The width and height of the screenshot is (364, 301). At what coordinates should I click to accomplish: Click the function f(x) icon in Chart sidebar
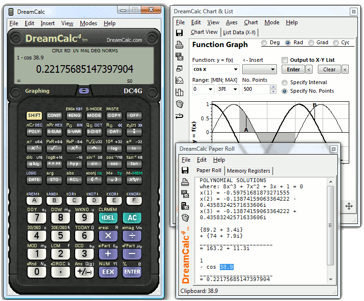[x=179, y=80]
